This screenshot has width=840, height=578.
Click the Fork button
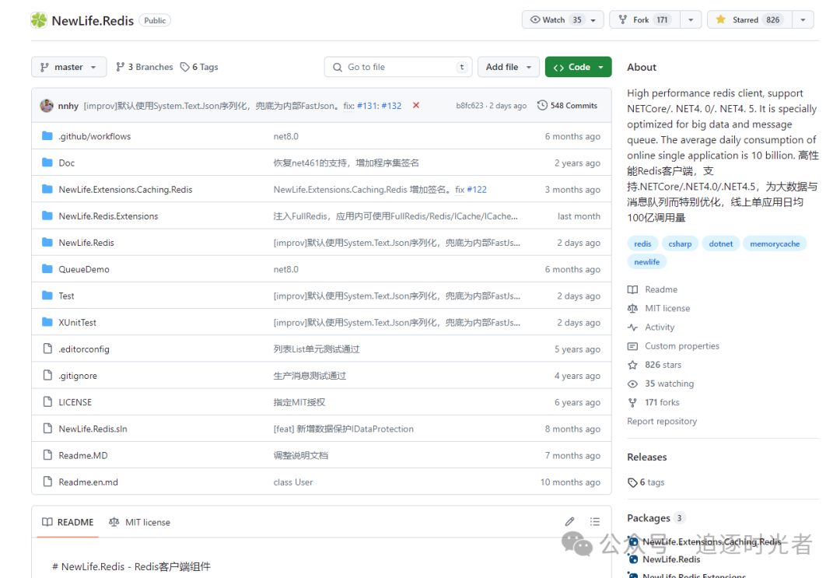click(x=645, y=19)
